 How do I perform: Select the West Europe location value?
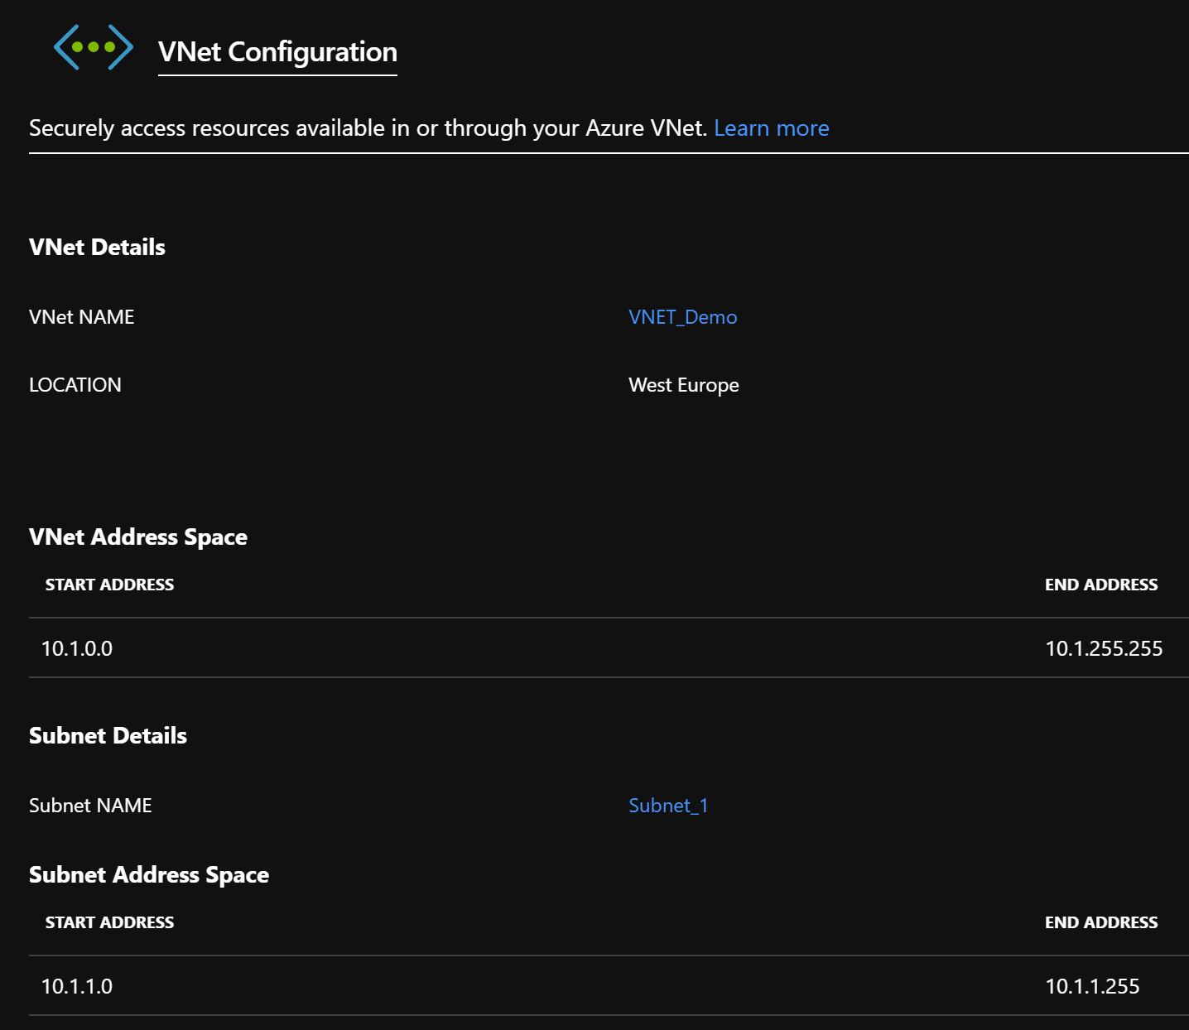pyautogui.click(x=683, y=385)
